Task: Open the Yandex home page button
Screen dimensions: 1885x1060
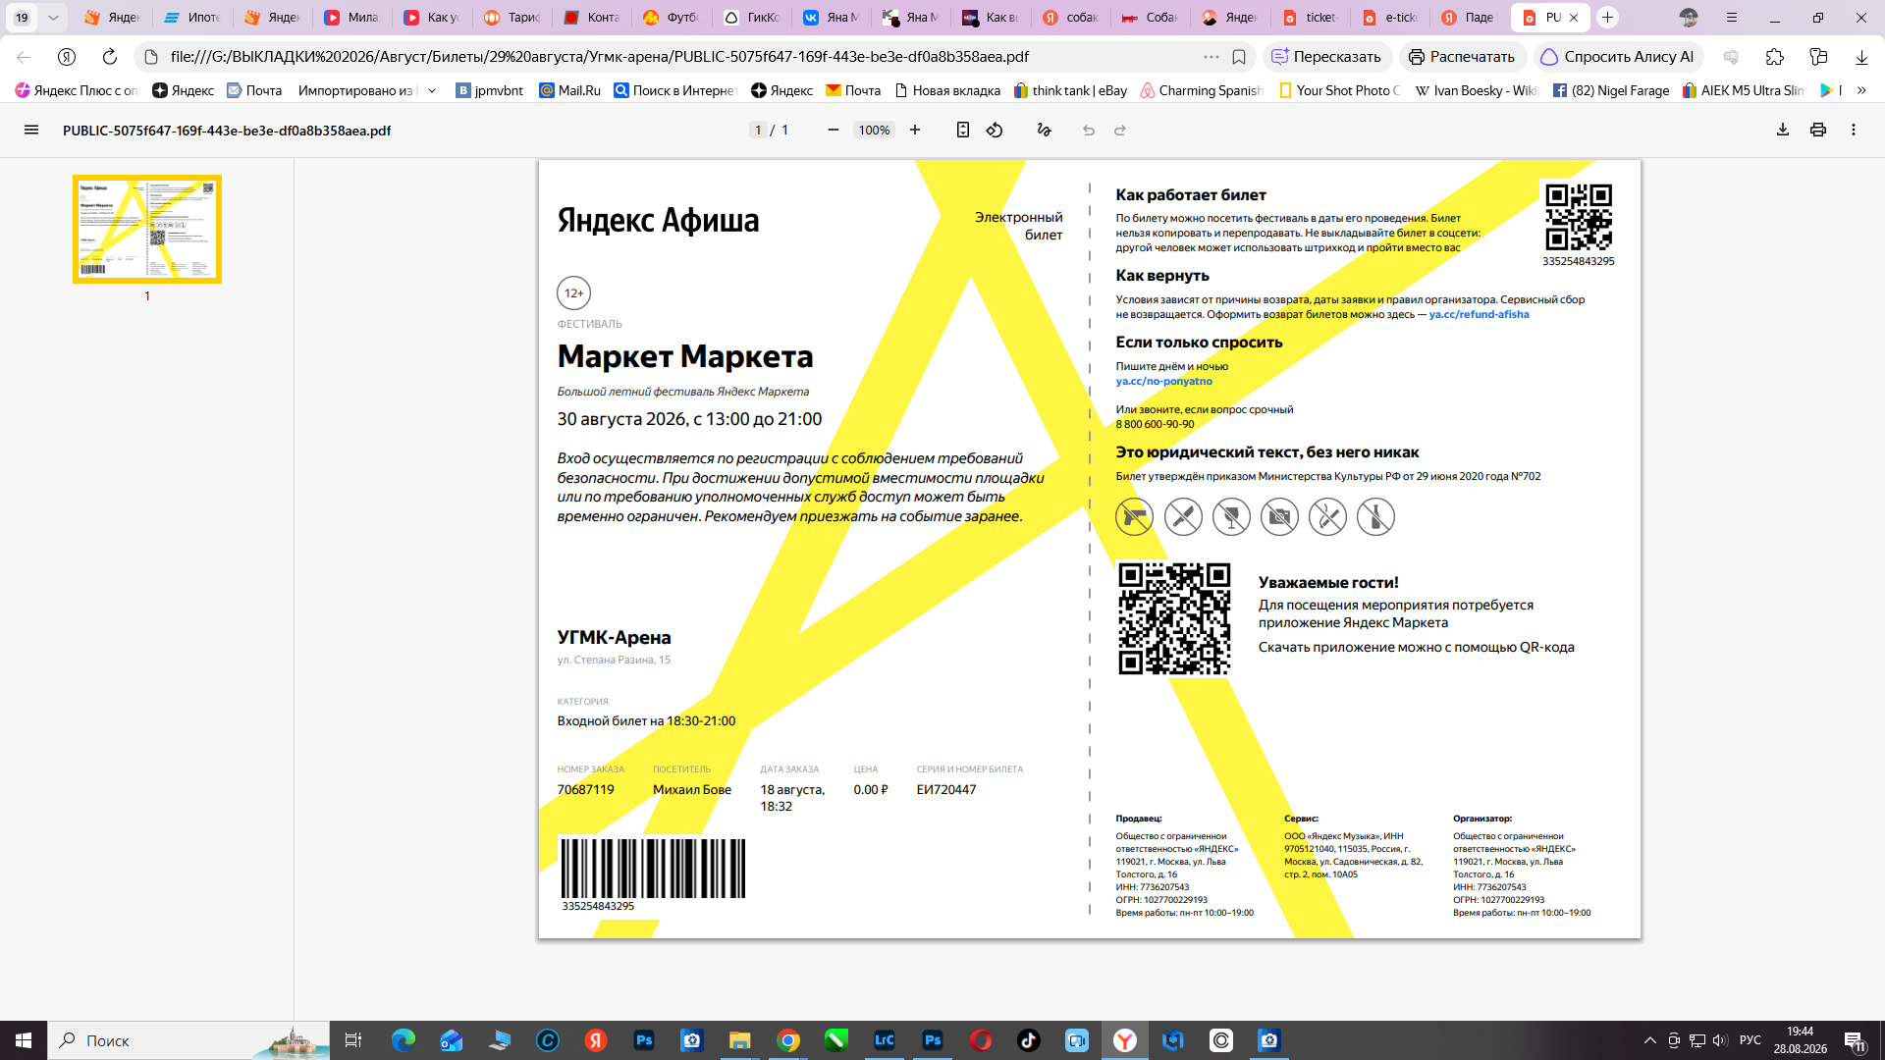Action: (67, 57)
